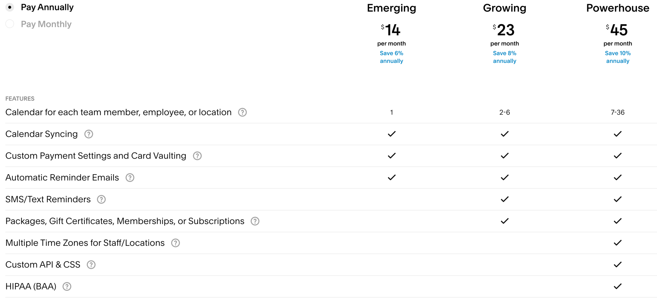657x300 pixels.
Task: Show info for Packages, Gift Certificates, Memberships
Action: point(255,221)
